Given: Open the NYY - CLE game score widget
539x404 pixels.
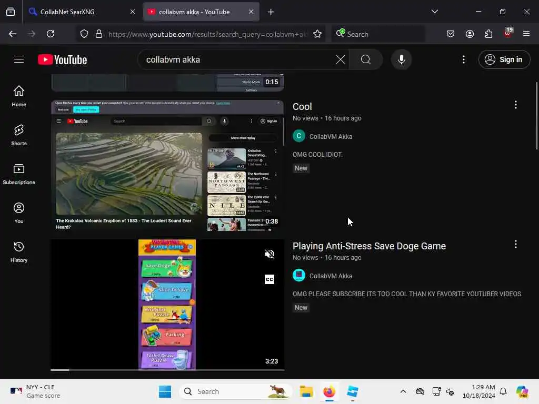Looking at the screenshot, I should (x=35, y=391).
